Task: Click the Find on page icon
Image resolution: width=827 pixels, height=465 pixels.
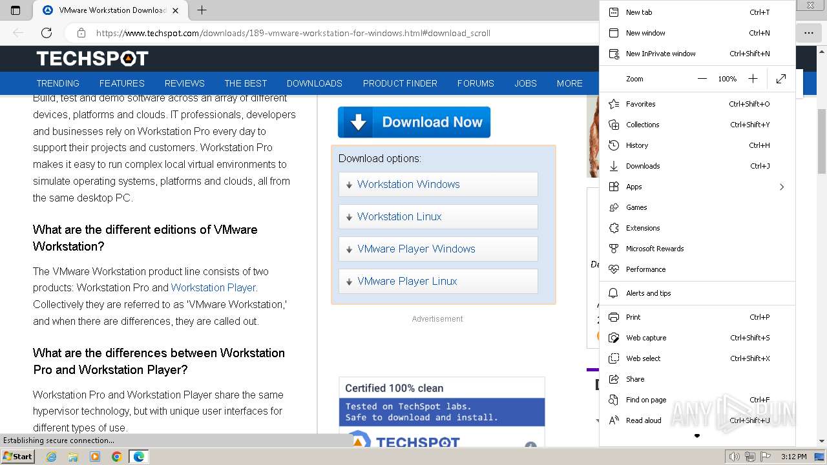Action: 614,400
